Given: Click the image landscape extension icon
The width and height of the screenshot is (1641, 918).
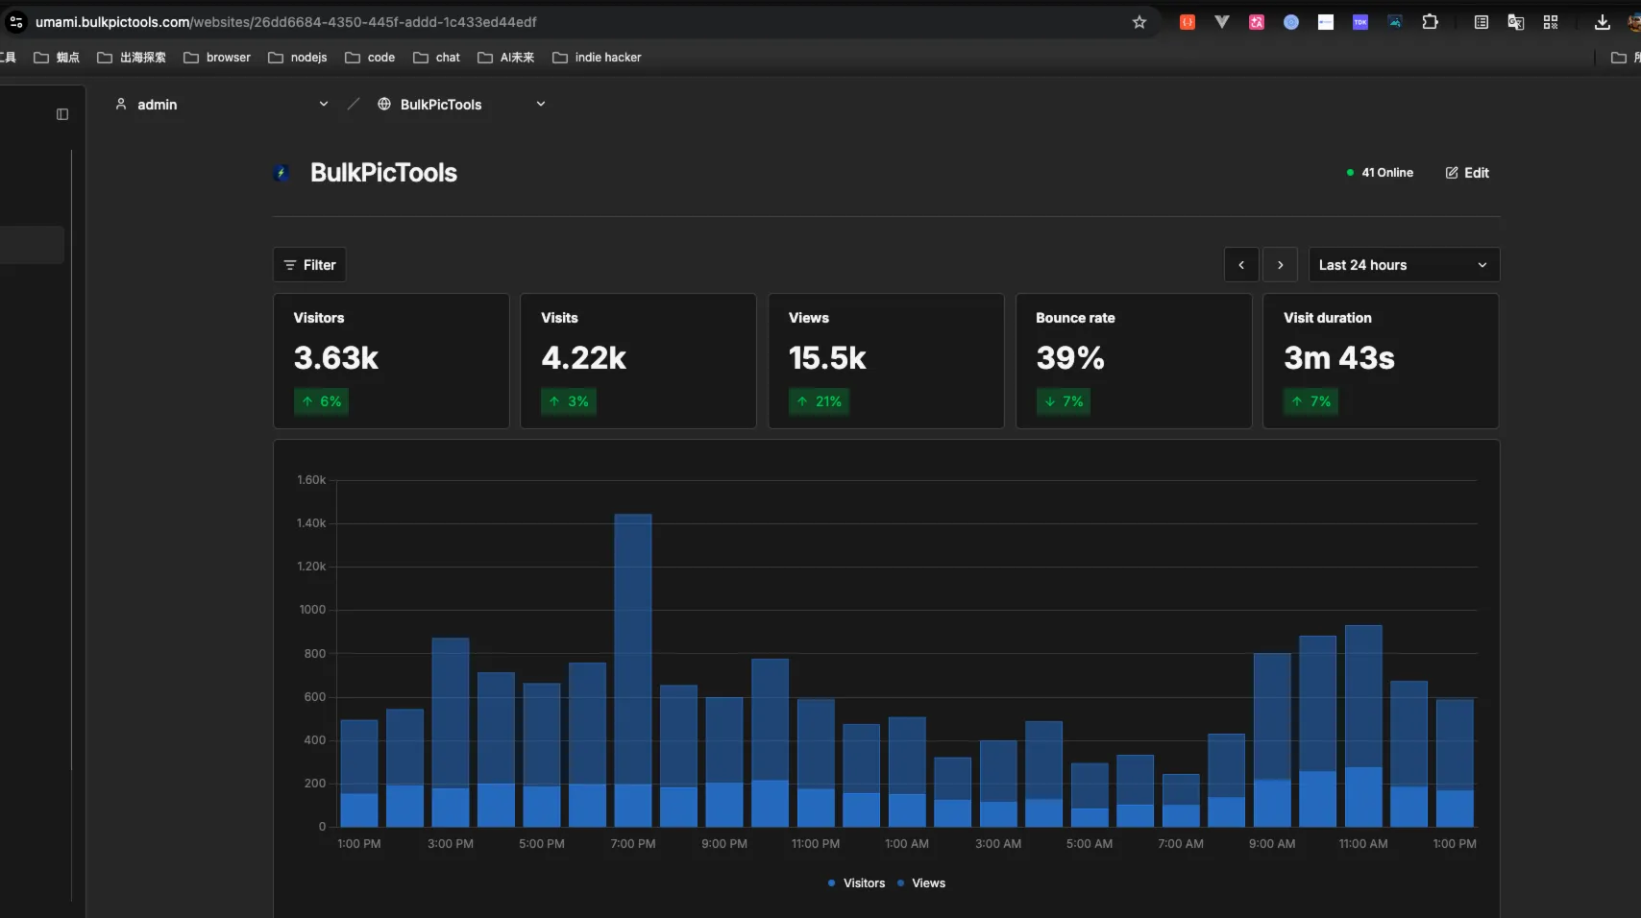Looking at the screenshot, I should [1395, 22].
